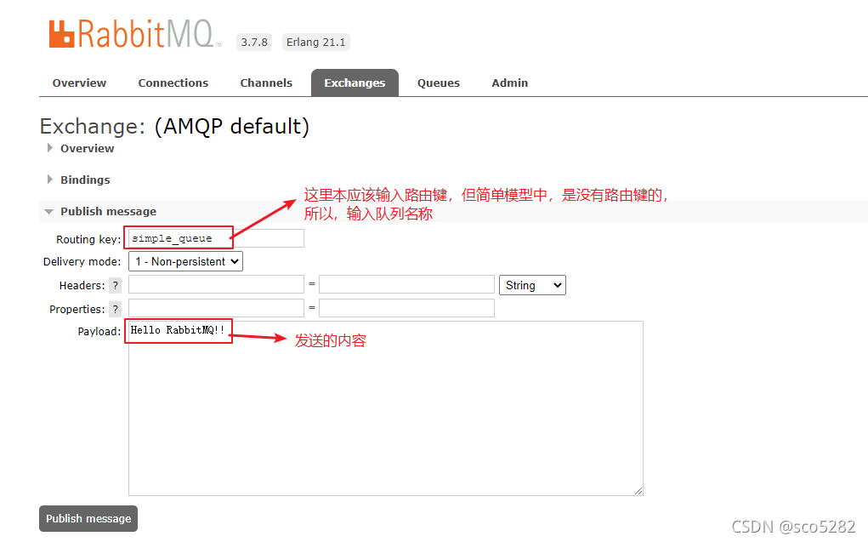This screenshot has width=868, height=542.
Task: Grab the Payload textarea resize handle
Action: point(638,491)
